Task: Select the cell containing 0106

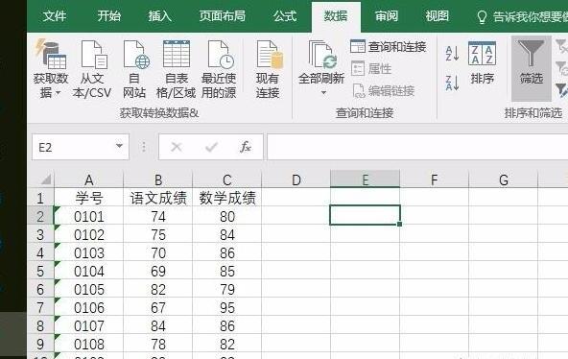Action: point(88,307)
